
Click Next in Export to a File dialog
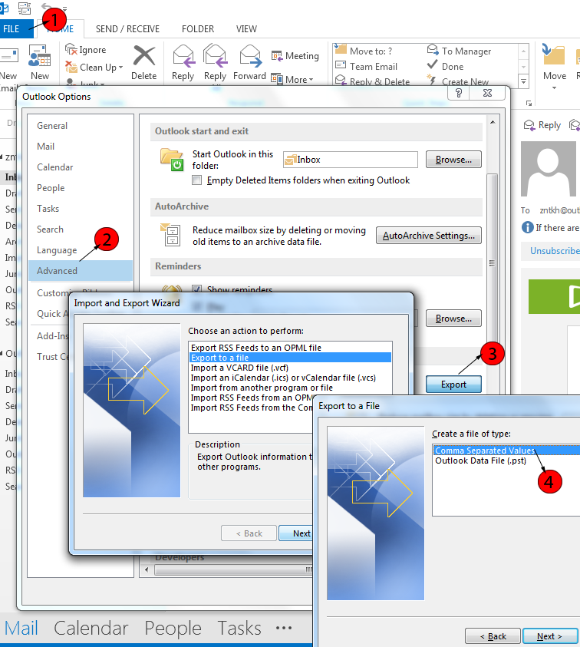click(549, 636)
